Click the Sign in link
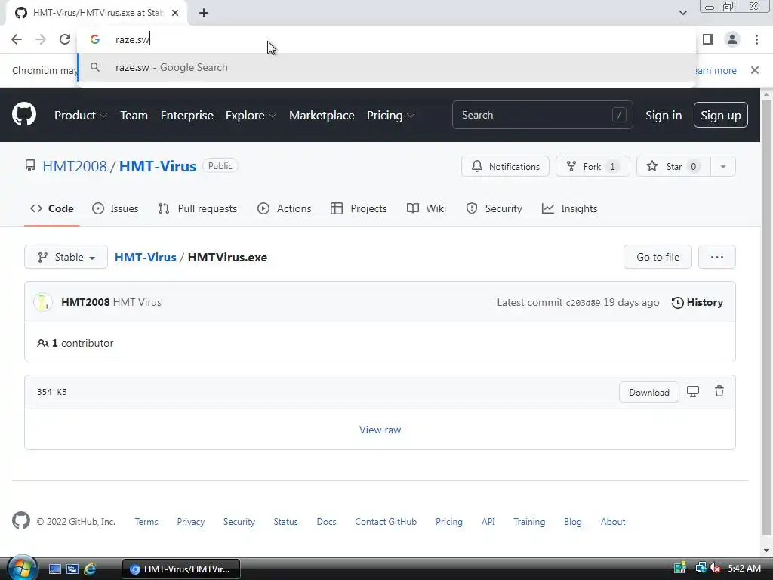773x580 pixels. tap(664, 115)
